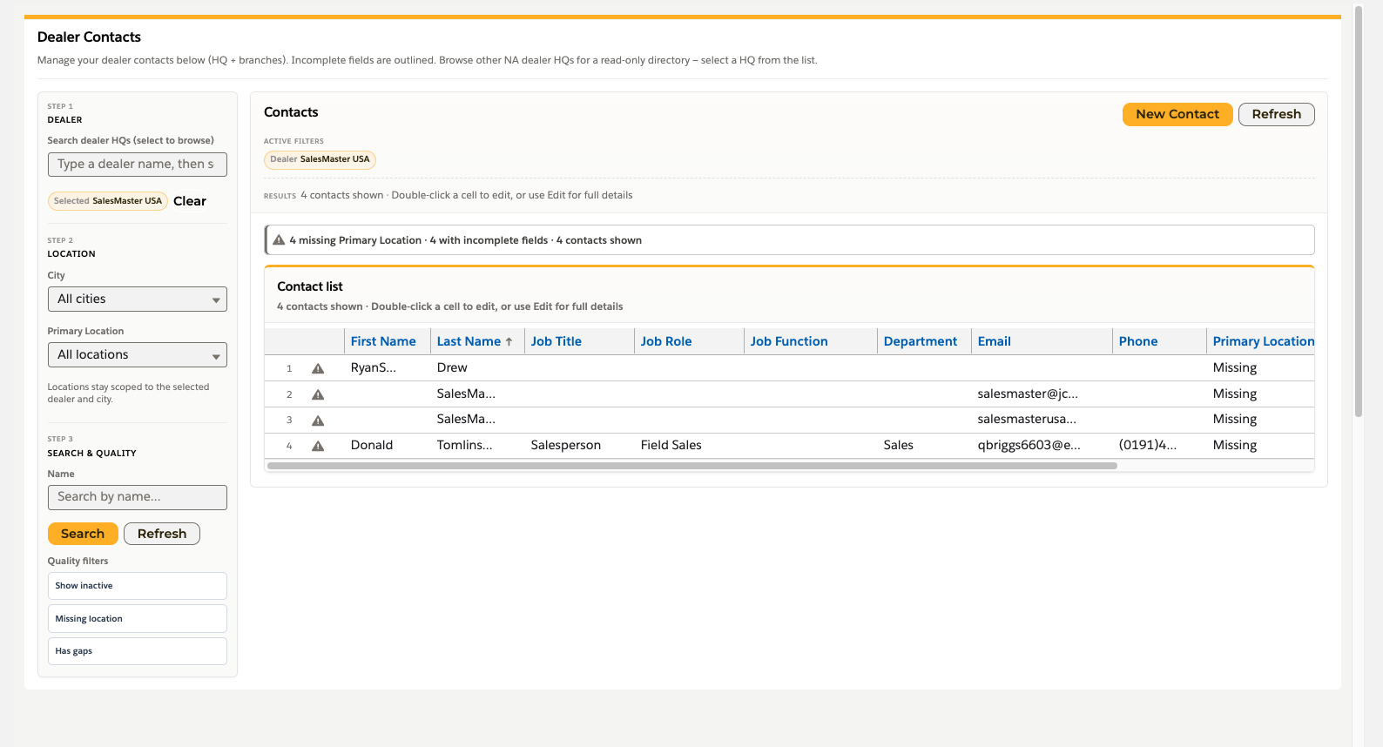The width and height of the screenshot is (1383, 747).
Task: Open the All cities dropdown
Action: pyautogui.click(x=138, y=299)
